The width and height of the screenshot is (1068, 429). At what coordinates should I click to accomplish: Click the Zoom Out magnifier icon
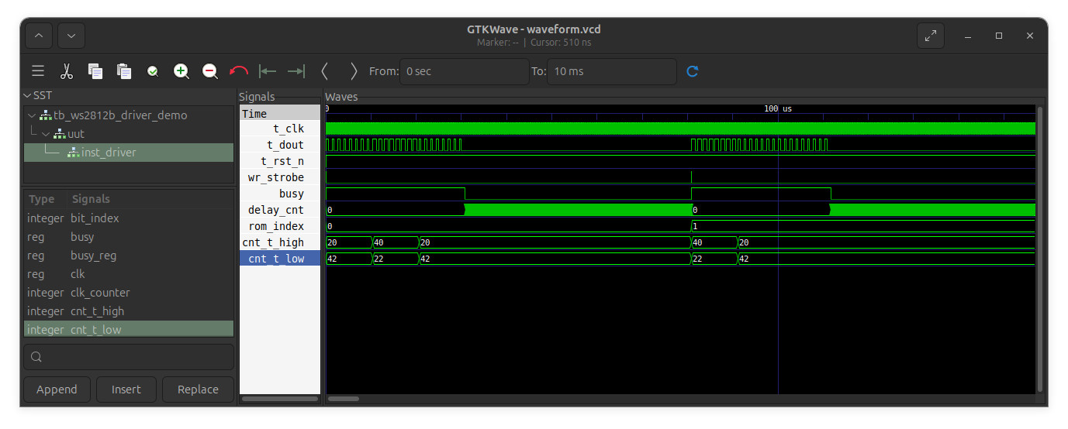click(210, 71)
